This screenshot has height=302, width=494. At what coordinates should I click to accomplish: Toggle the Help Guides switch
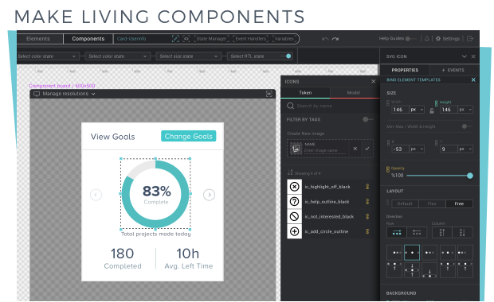[x=411, y=39]
